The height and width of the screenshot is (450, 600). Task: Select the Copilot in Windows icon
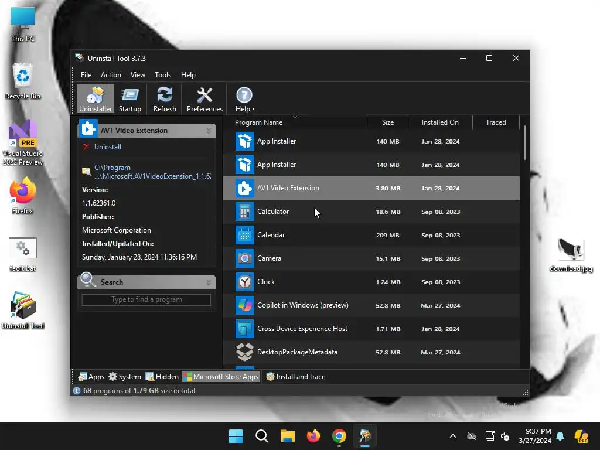point(244,305)
